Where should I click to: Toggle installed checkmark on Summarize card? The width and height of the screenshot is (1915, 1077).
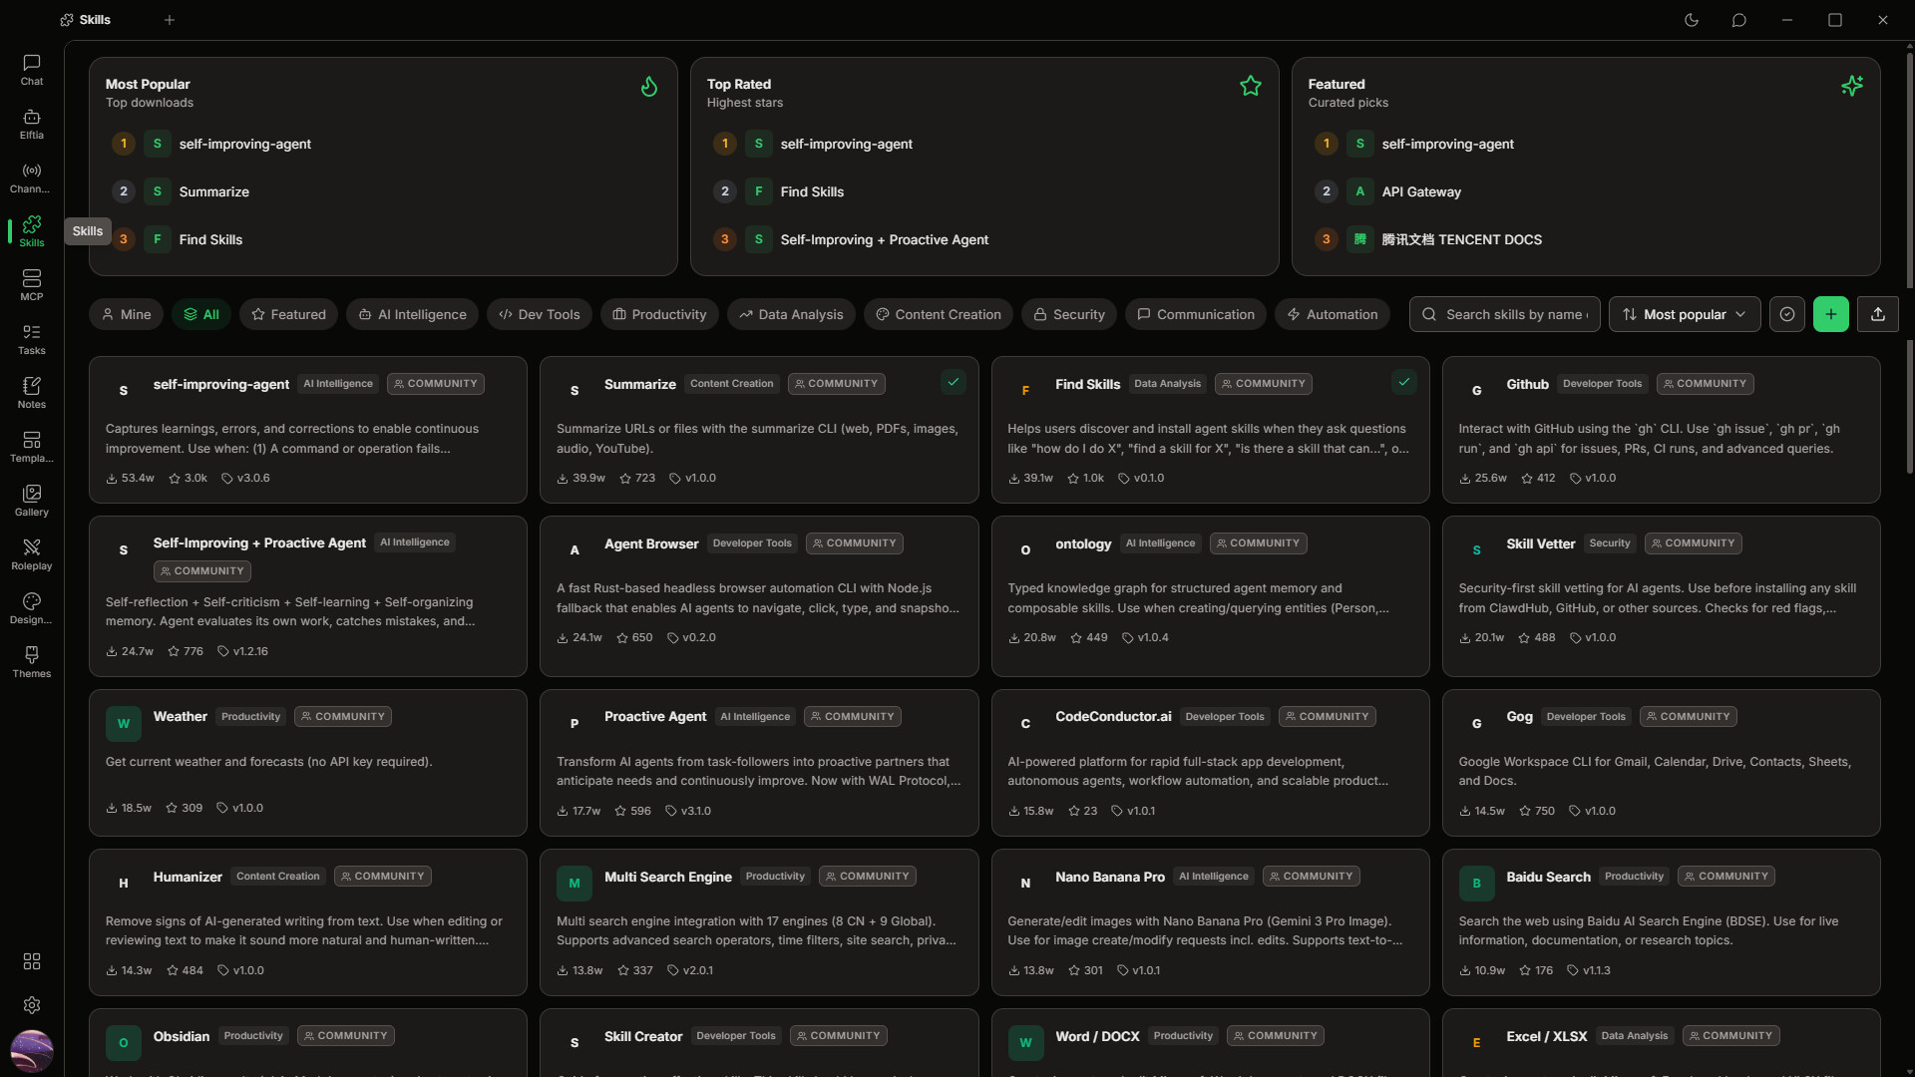tap(954, 382)
